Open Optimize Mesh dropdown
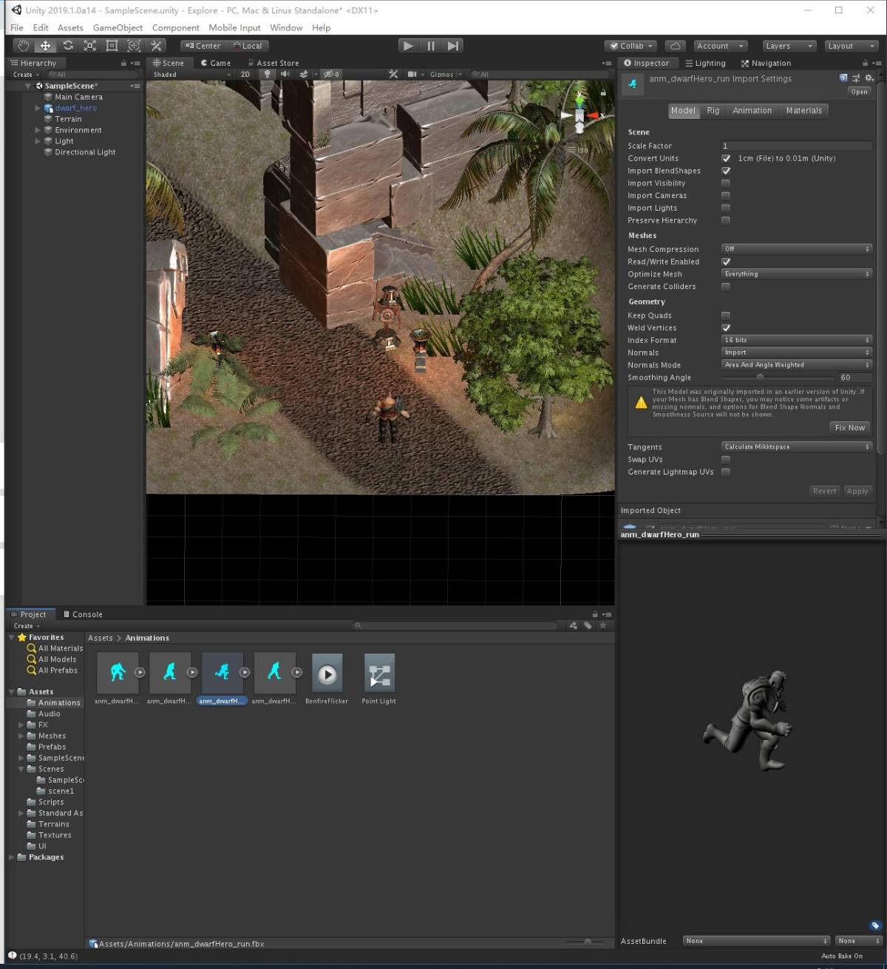887x969 pixels. [797, 274]
